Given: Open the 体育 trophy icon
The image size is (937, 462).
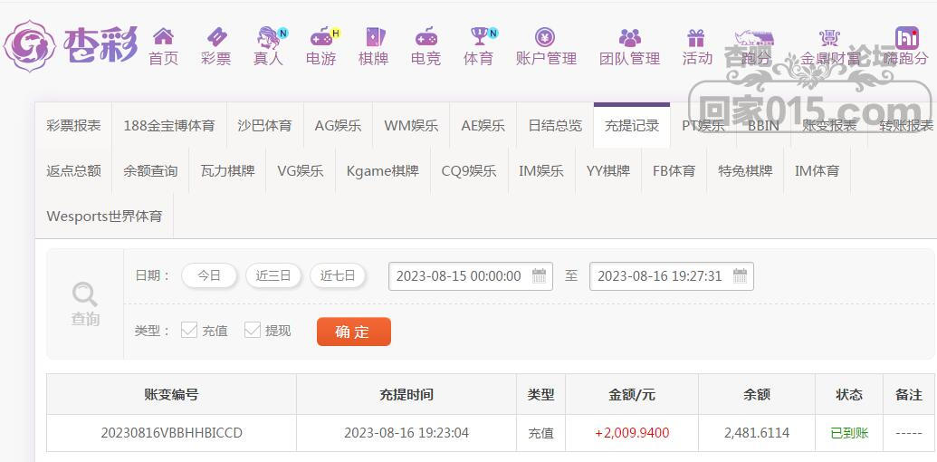Looking at the screenshot, I should [x=479, y=36].
